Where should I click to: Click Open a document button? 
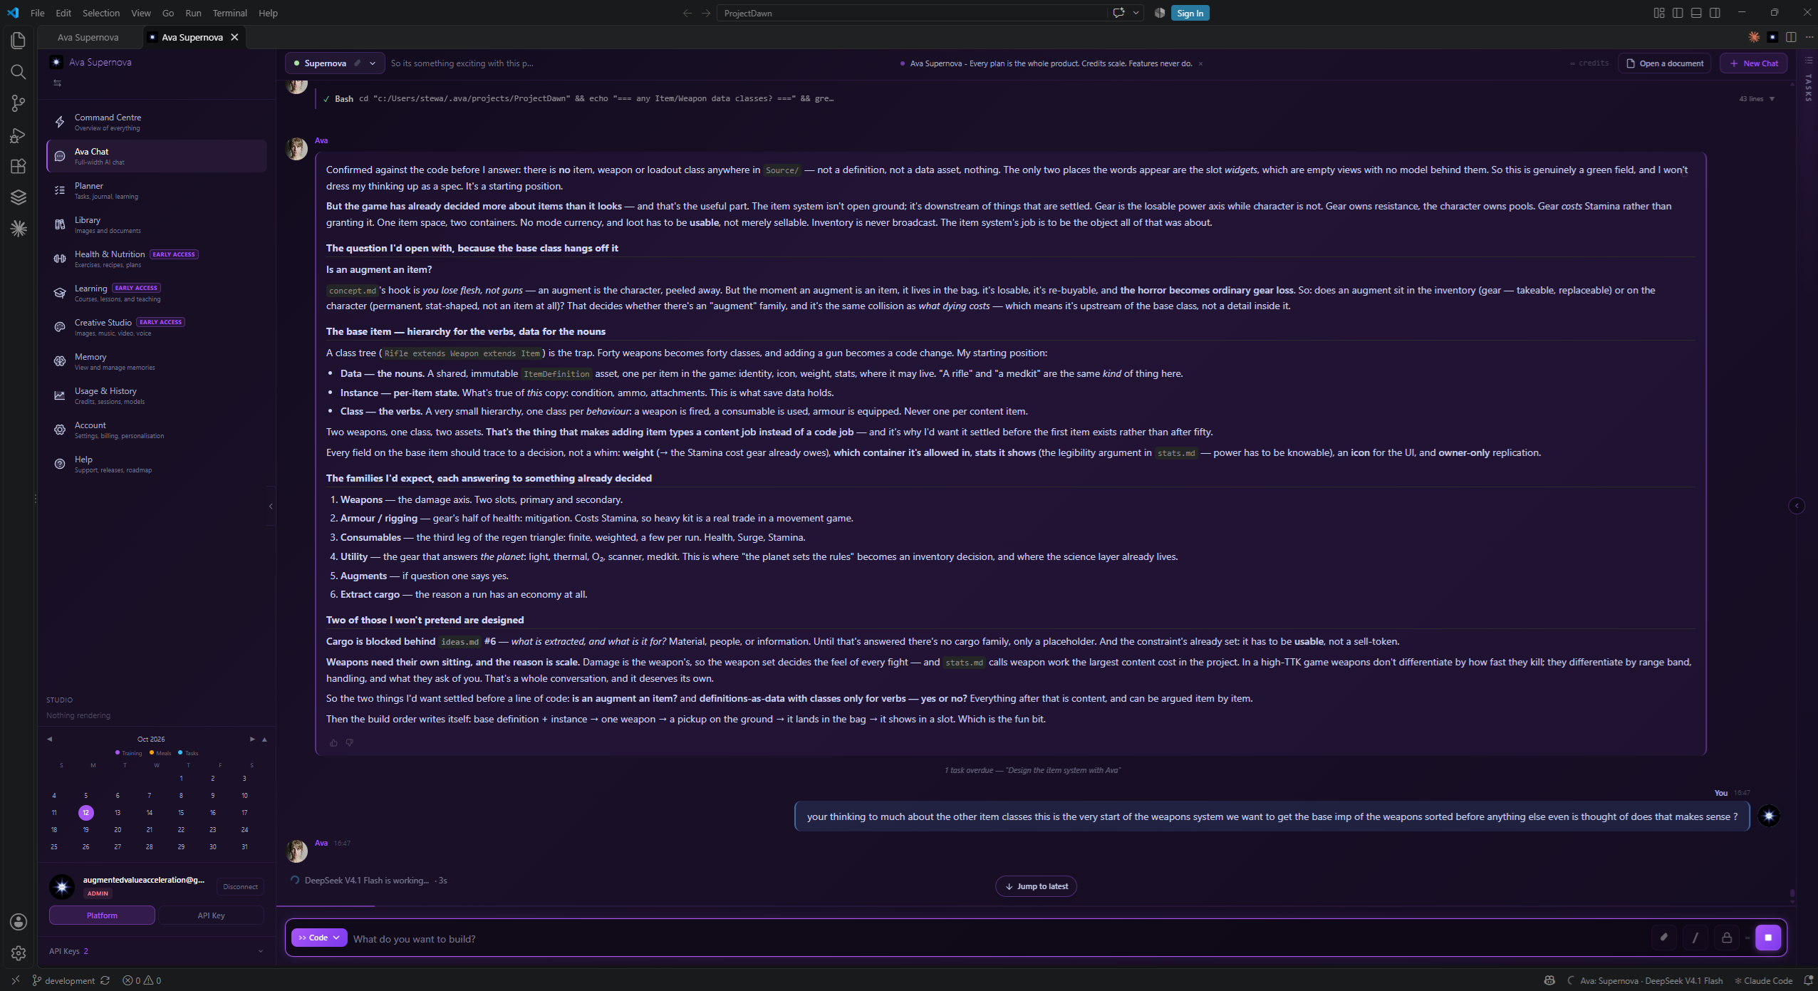point(1664,63)
